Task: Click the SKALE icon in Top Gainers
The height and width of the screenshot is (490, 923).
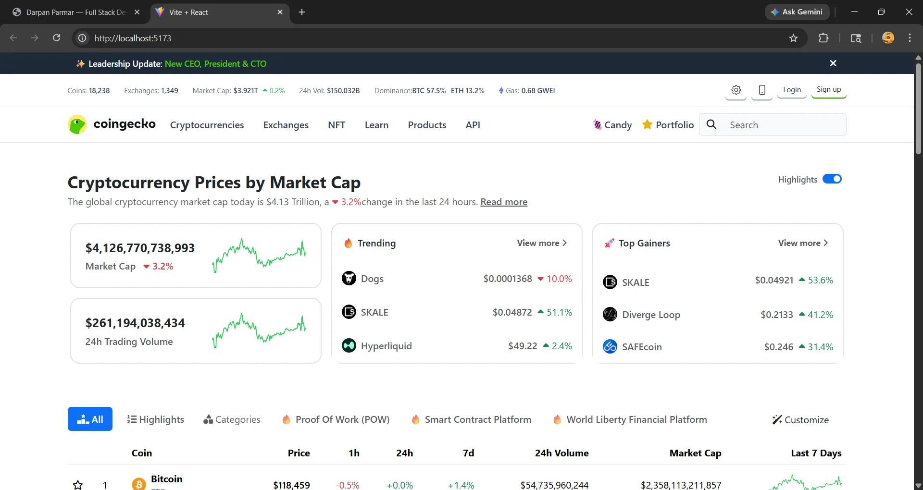Action: [x=610, y=282]
